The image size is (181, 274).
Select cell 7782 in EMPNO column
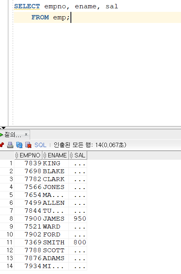[28, 179]
